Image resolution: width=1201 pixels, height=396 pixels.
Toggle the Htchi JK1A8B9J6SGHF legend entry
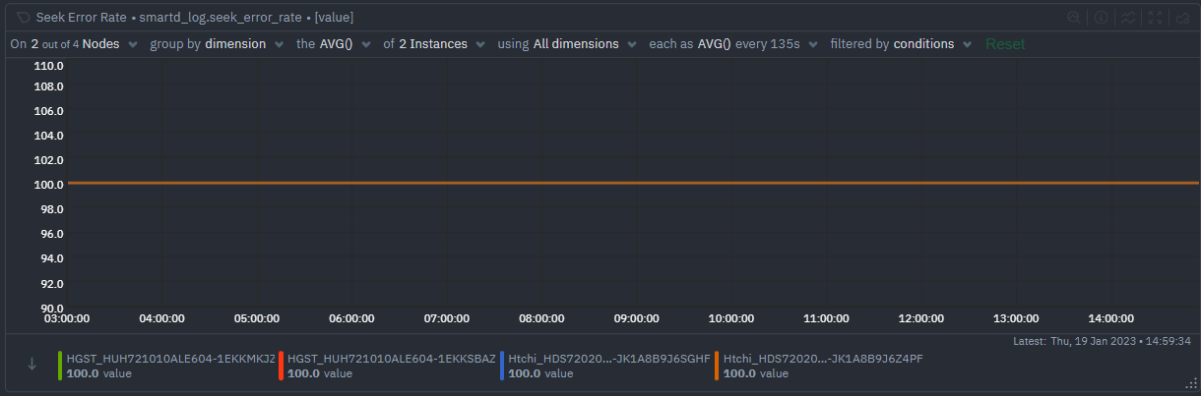click(x=605, y=366)
